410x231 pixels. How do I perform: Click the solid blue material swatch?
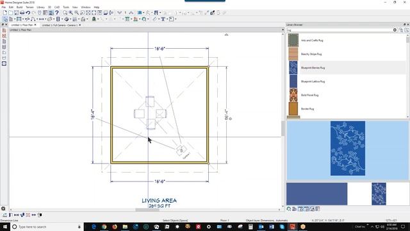pos(316,194)
